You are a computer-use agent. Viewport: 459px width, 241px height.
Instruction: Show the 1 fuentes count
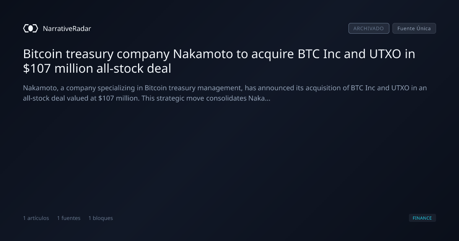click(x=69, y=218)
